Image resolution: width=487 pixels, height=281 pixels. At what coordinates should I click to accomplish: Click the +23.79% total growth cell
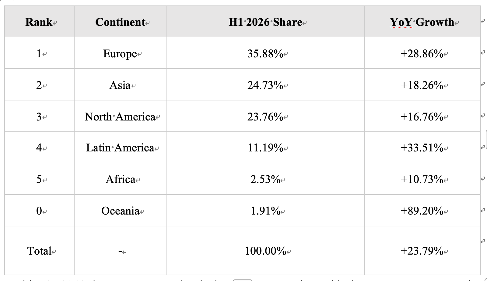tap(422, 251)
